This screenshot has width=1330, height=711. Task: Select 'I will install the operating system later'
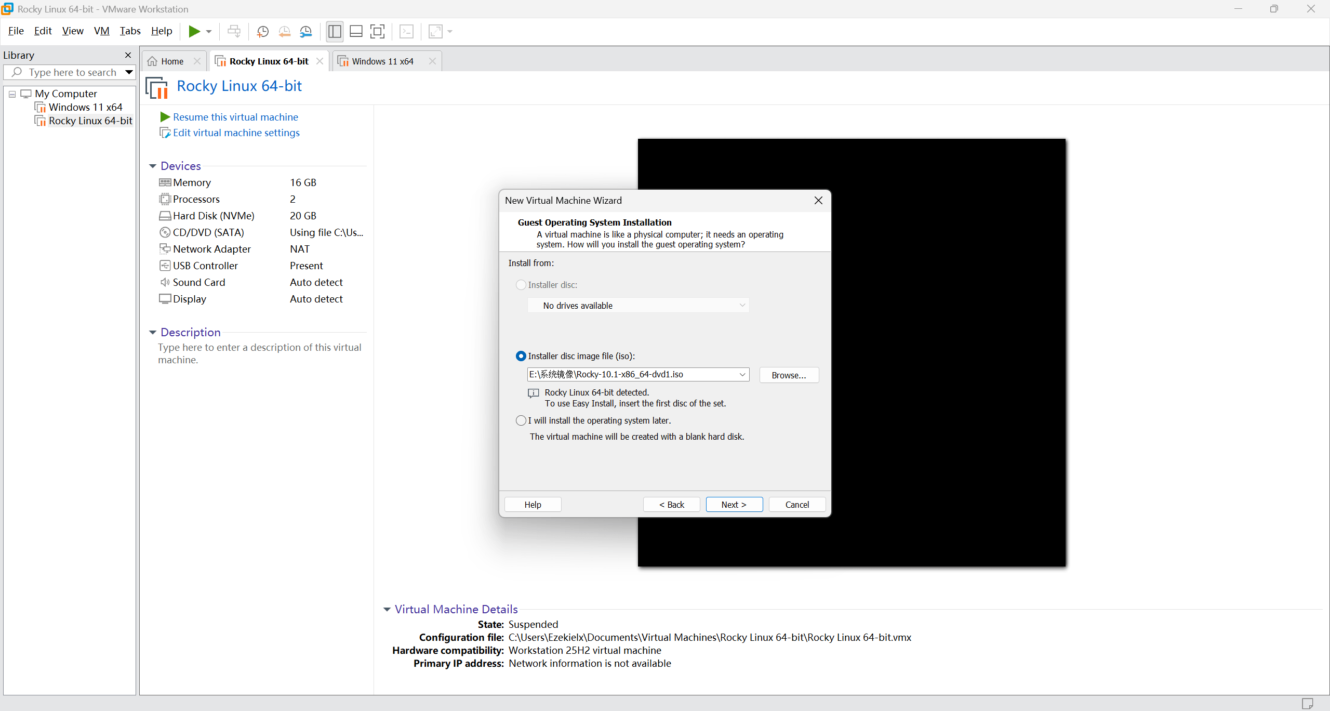[521, 420]
